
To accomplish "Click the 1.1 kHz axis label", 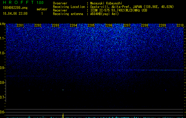I will pos(2,38).
